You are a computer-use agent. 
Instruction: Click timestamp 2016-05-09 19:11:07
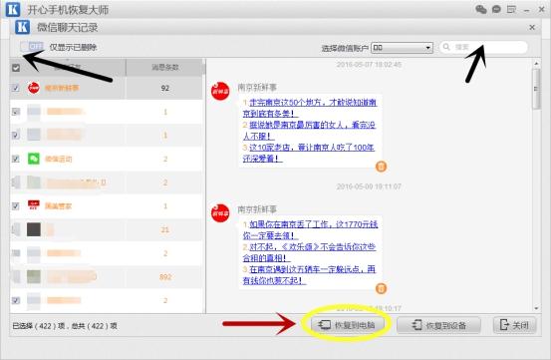tap(369, 186)
